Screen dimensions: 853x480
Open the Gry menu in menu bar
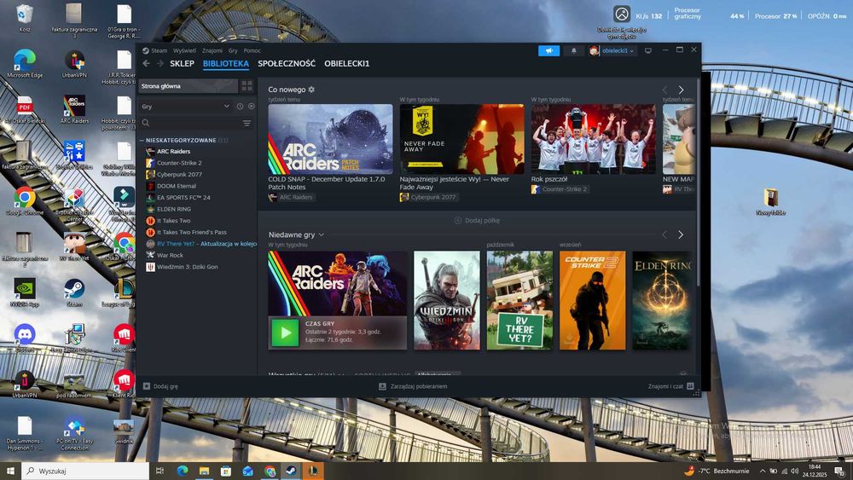(x=233, y=50)
